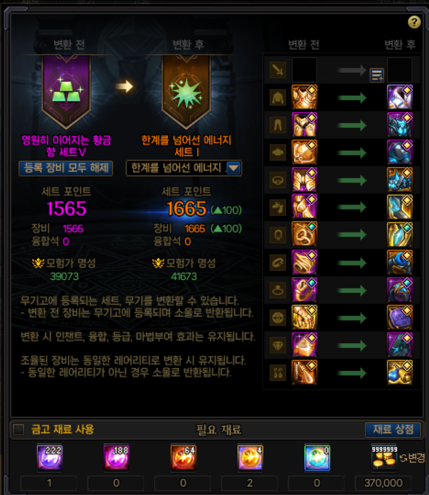This screenshot has height=495, width=429.
Task: Click 등록 장비 모두 해제 button
Action: coord(66,168)
